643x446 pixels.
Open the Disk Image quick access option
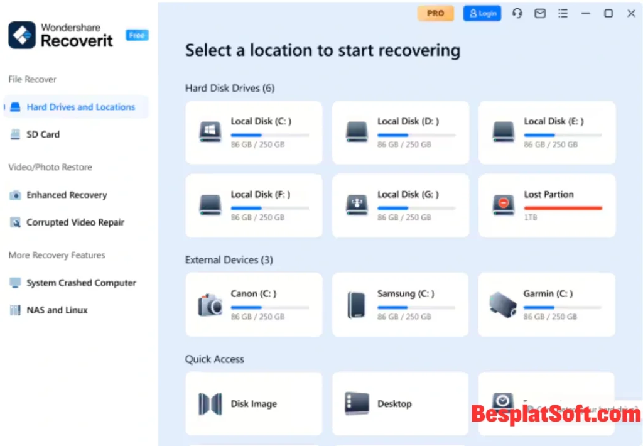[x=253, y=403]
